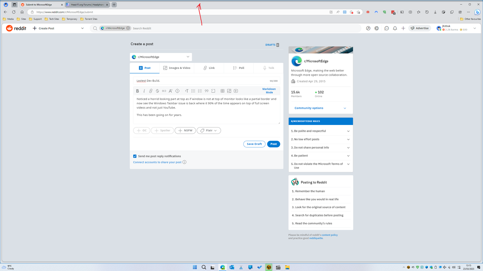Mark the post as OC
The image size is (483, 271).
(x=142, y=130)
